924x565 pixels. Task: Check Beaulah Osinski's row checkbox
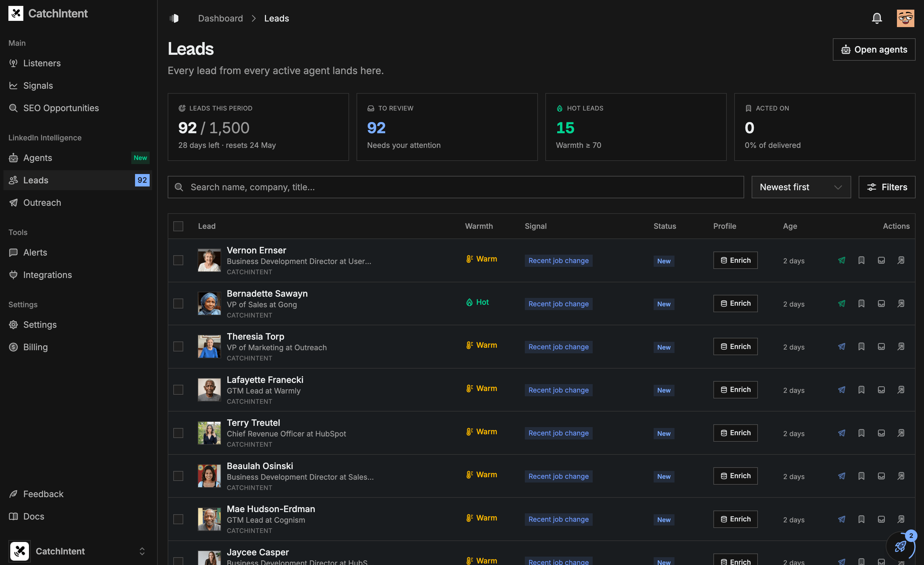click(178, 476)
